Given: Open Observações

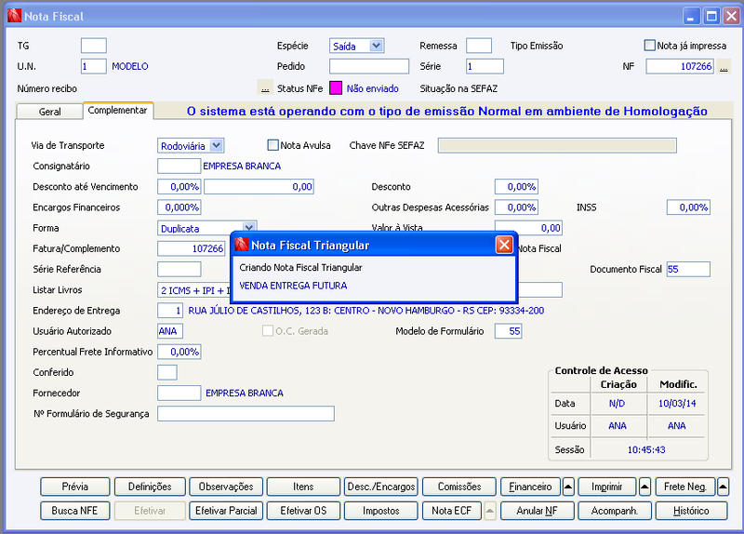Looking at the screenshot, I should (x=226, y=487).
